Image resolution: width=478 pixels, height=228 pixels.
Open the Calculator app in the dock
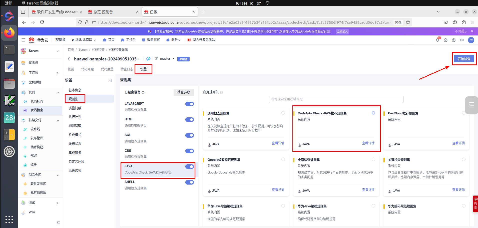(9, 135)
